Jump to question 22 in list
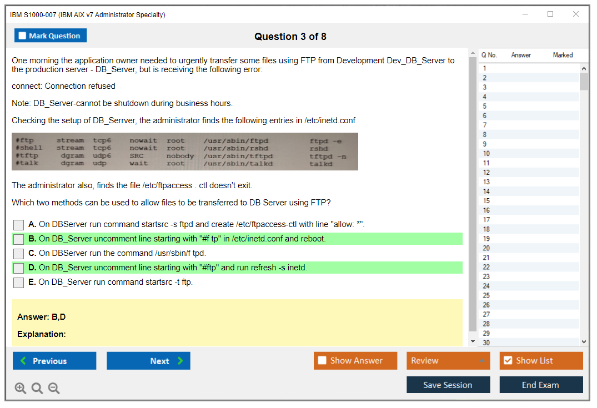This screenshot has width=597, height=408. coord(486,267)
